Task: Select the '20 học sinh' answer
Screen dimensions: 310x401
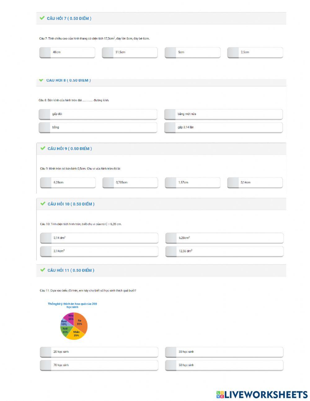Action: pos(99,352)
